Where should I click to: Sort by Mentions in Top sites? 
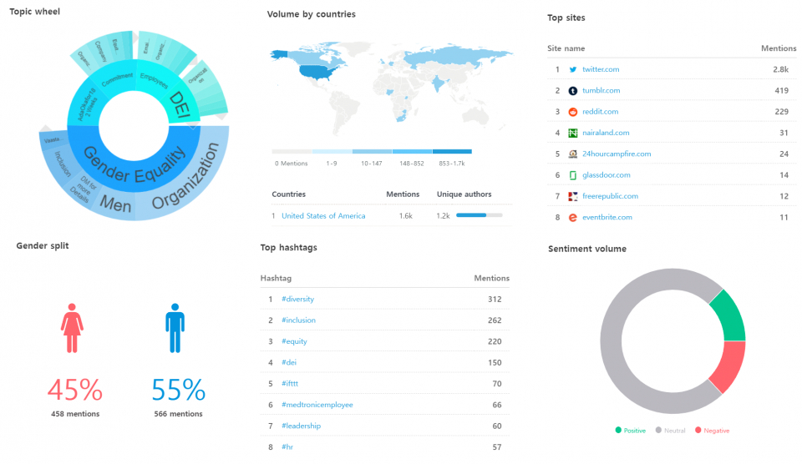click(x=779, y=48)
